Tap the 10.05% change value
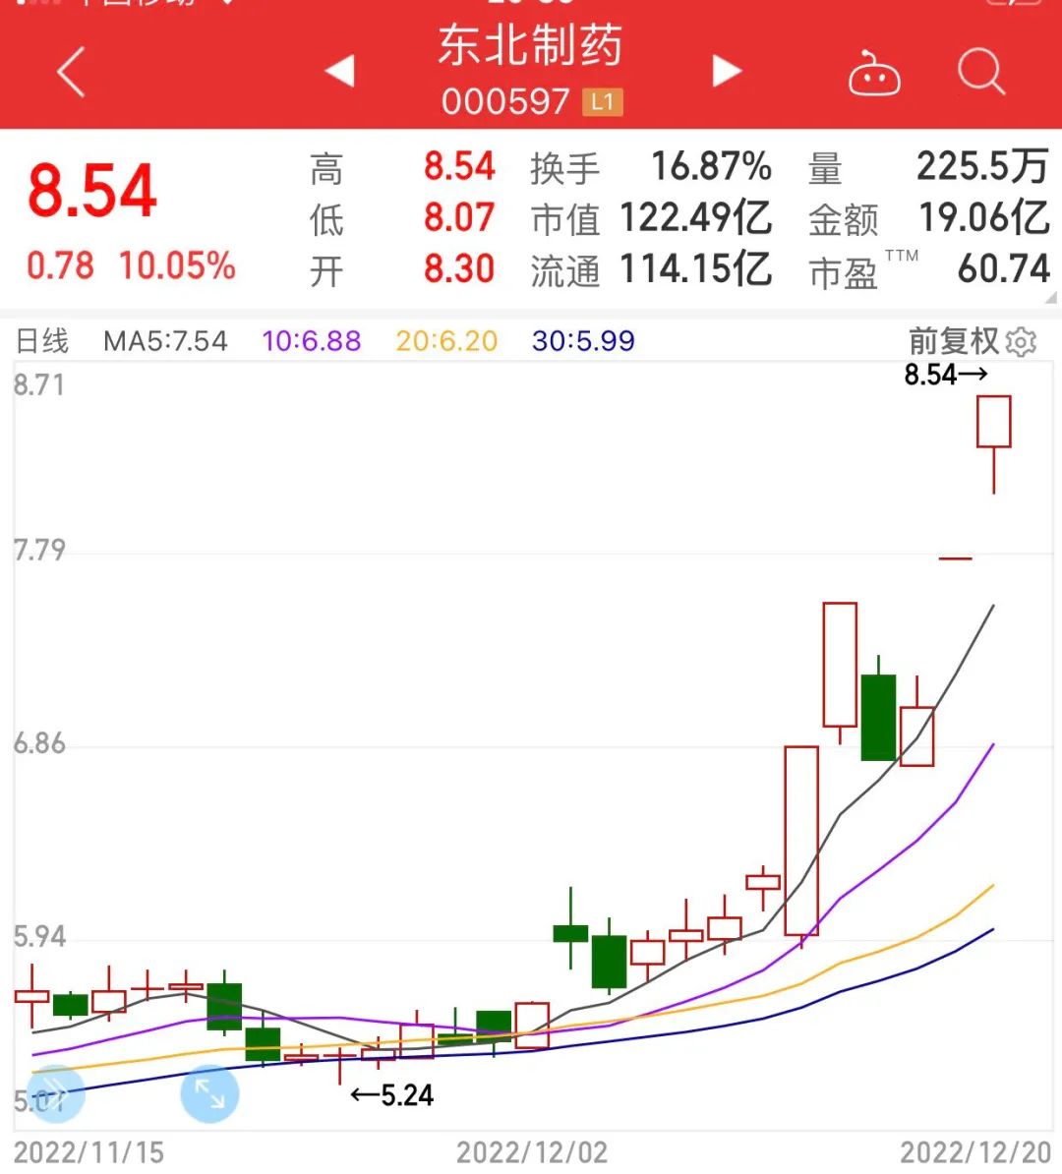This screenshot has width=1062, height=1174. click(178, 265)
